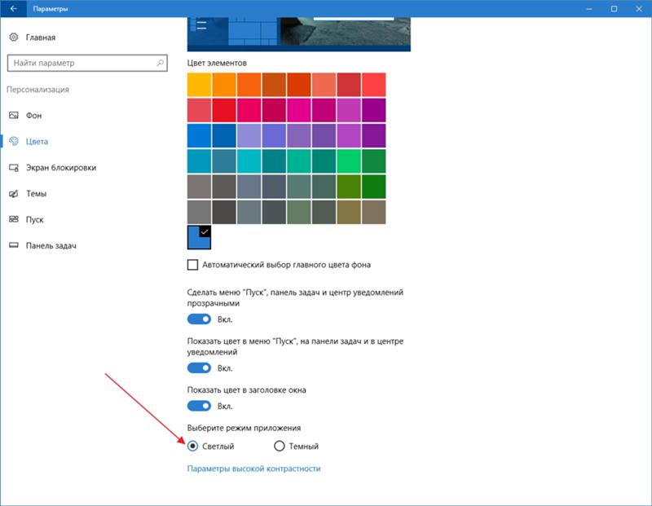
Task: Maximize the Параметры window
Action: pos(614,8)
